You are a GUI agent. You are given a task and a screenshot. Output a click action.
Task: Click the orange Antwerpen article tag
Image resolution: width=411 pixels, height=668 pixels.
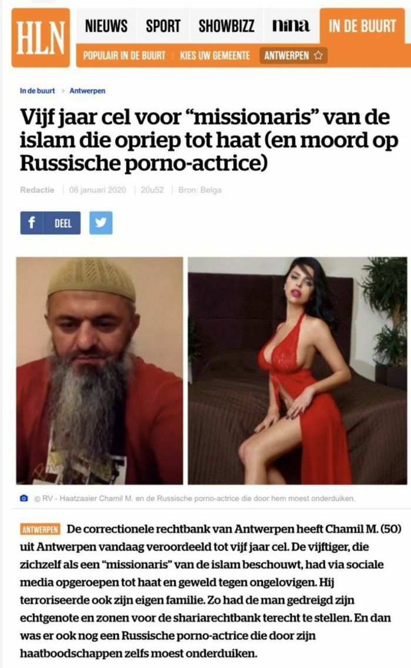tap(40, 530)
